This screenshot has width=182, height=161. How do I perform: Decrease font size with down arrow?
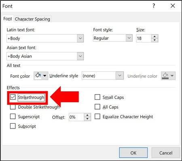point(154,40)
